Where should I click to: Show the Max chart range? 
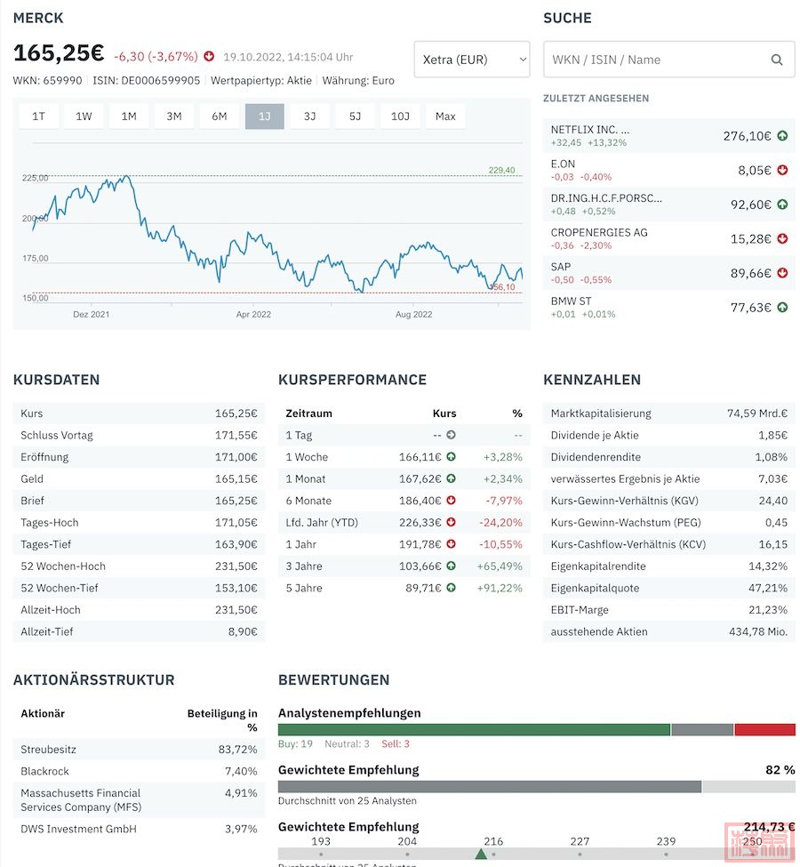click(x=445, y=116)
